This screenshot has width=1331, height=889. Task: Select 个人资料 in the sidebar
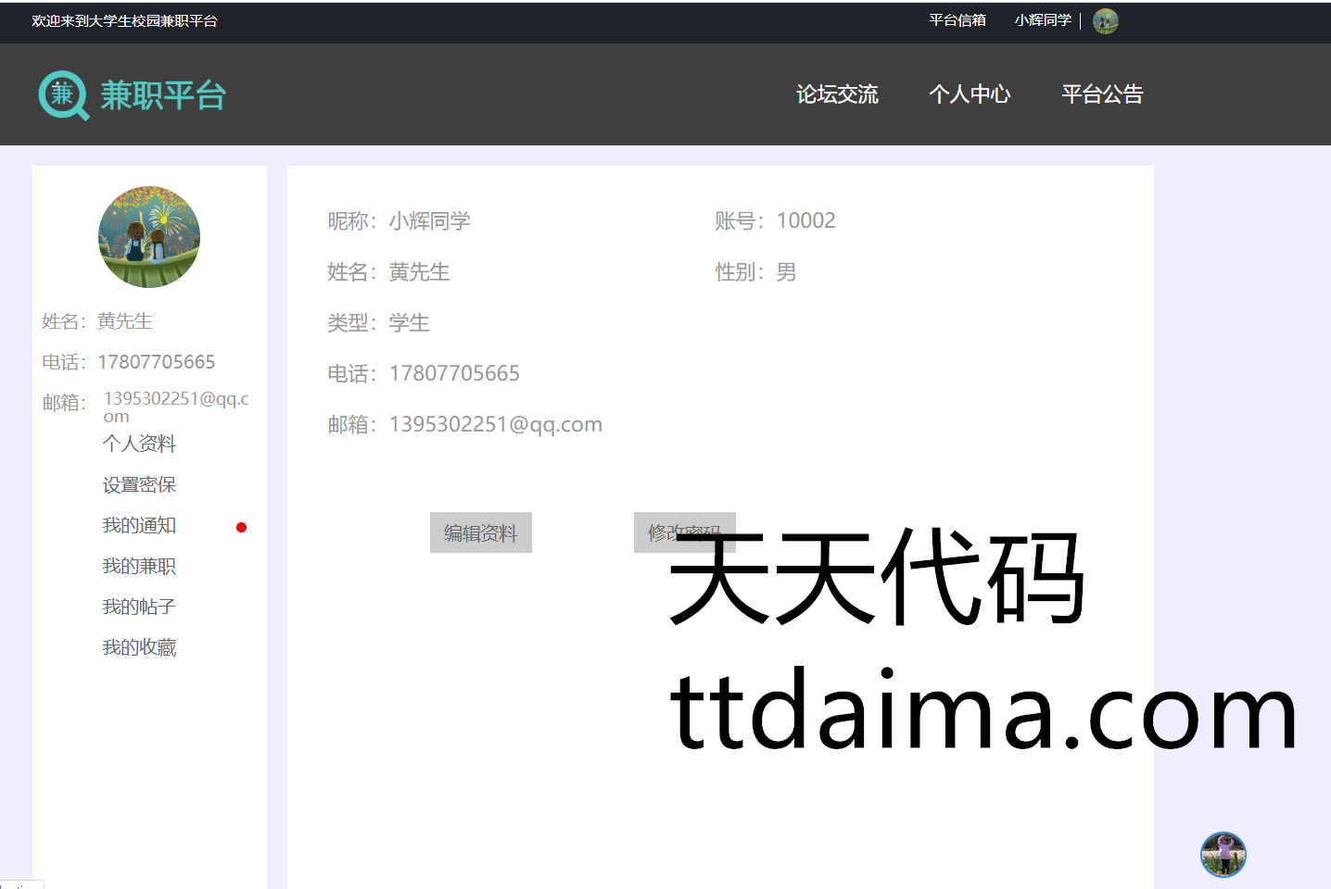(x=139, y=444)
